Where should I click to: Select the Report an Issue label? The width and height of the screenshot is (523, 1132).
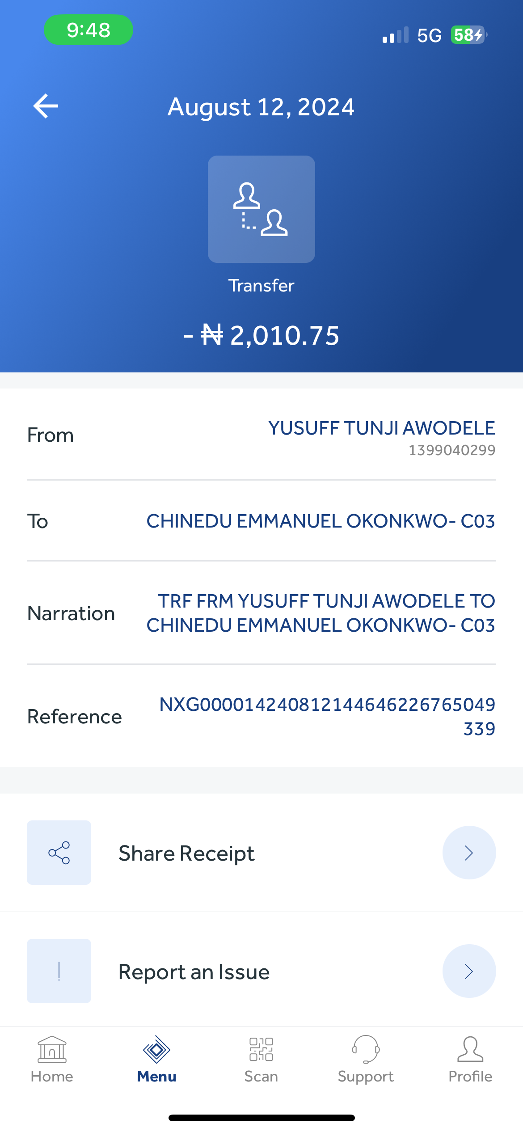click(x=194, y=972)
